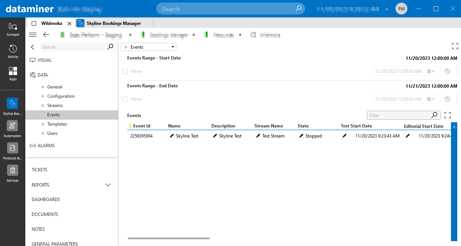Screen dimensions: 461x246
Task: Click the Test Start Date pencil icon
Action: tap(344, 136)
